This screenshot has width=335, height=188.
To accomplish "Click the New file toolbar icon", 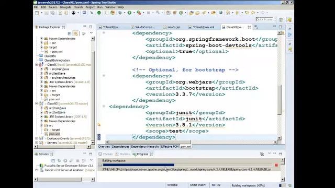I will point(37,13).
